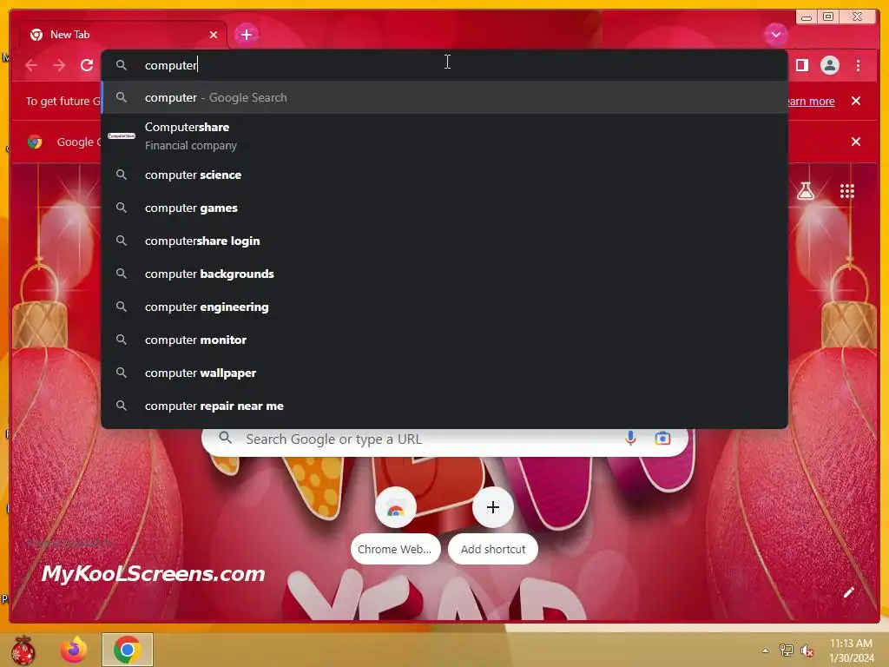The height and width of the screenshot is (667, 889).
Task: Open the profile avatar menu
Action: coord(829,65)
